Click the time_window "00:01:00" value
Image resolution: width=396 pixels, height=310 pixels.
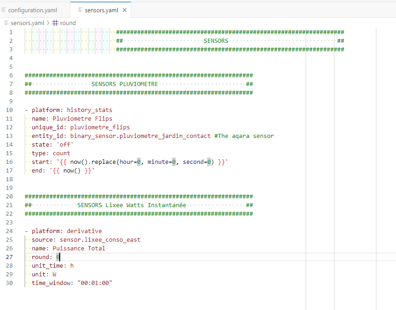tap(95, 283)
